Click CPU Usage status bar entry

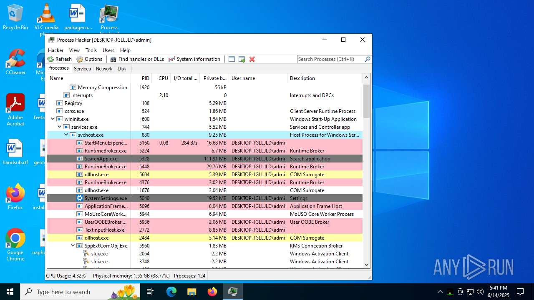coord(66,276)
